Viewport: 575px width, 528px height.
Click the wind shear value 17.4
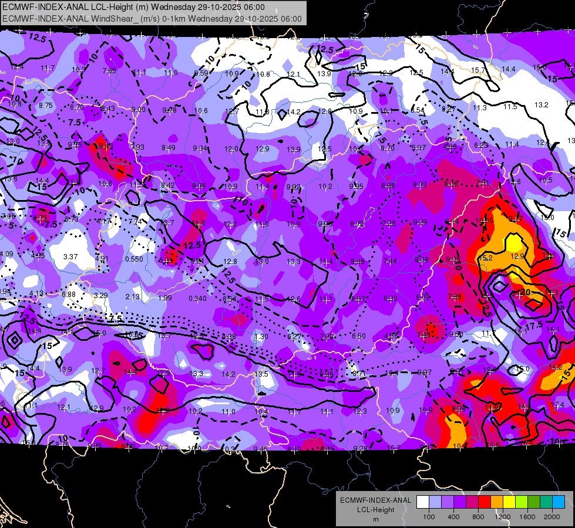pos(557,405)
